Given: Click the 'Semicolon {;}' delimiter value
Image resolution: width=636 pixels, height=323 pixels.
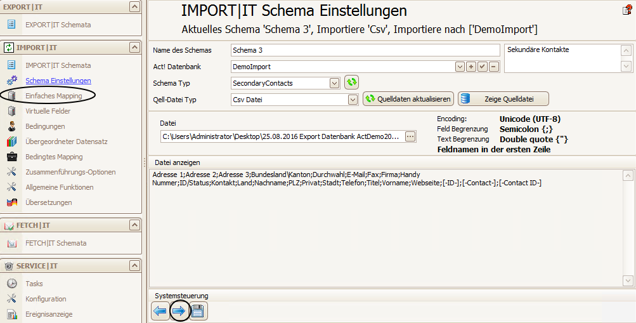Looking at the screenshot, I should [526, 129].
